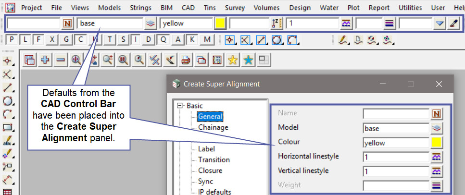Toggle the P snap button
This screenshot has width=465, height=195.
click(x=12, y=40)
